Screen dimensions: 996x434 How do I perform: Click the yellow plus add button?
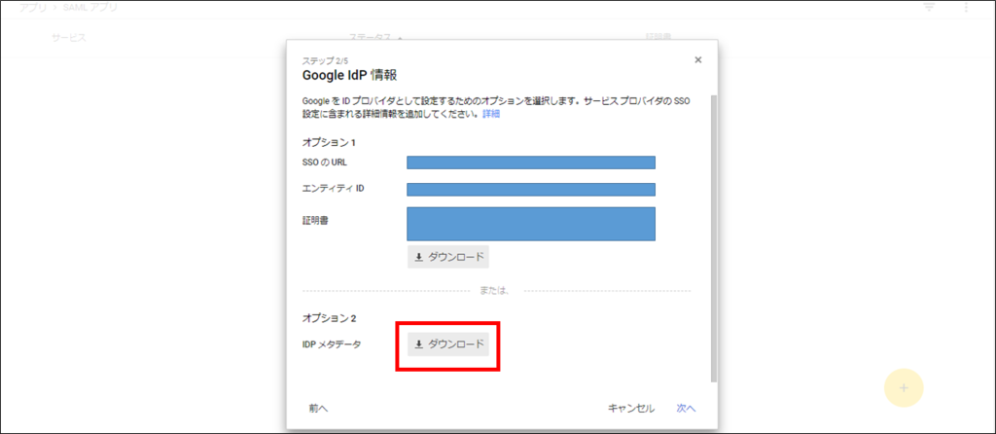tap(904, 387)
